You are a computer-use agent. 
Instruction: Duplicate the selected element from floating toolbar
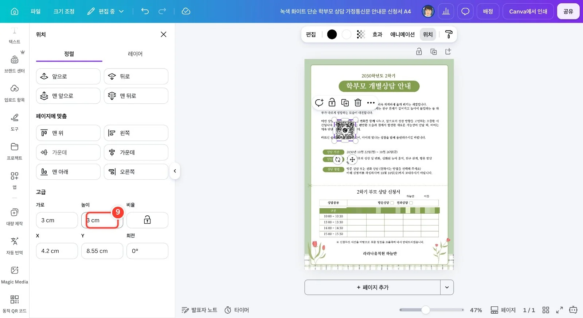click(345, 103)
